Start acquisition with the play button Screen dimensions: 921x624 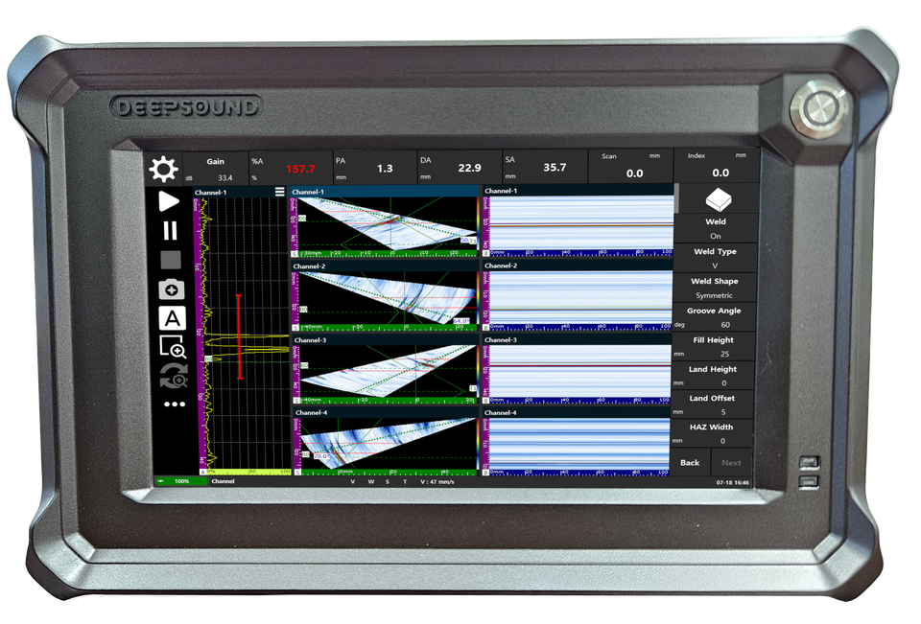tap(169, 201)
